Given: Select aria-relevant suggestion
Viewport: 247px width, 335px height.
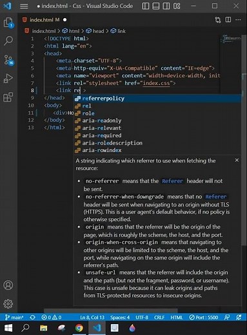Looking at the screenshot, I should (x=157, y=128).
